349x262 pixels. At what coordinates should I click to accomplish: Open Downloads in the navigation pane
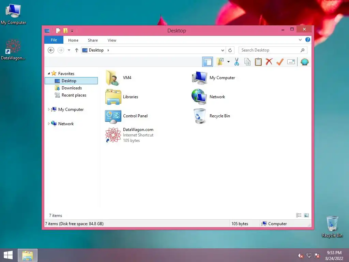pyautogui.click(x=72, y=88)
